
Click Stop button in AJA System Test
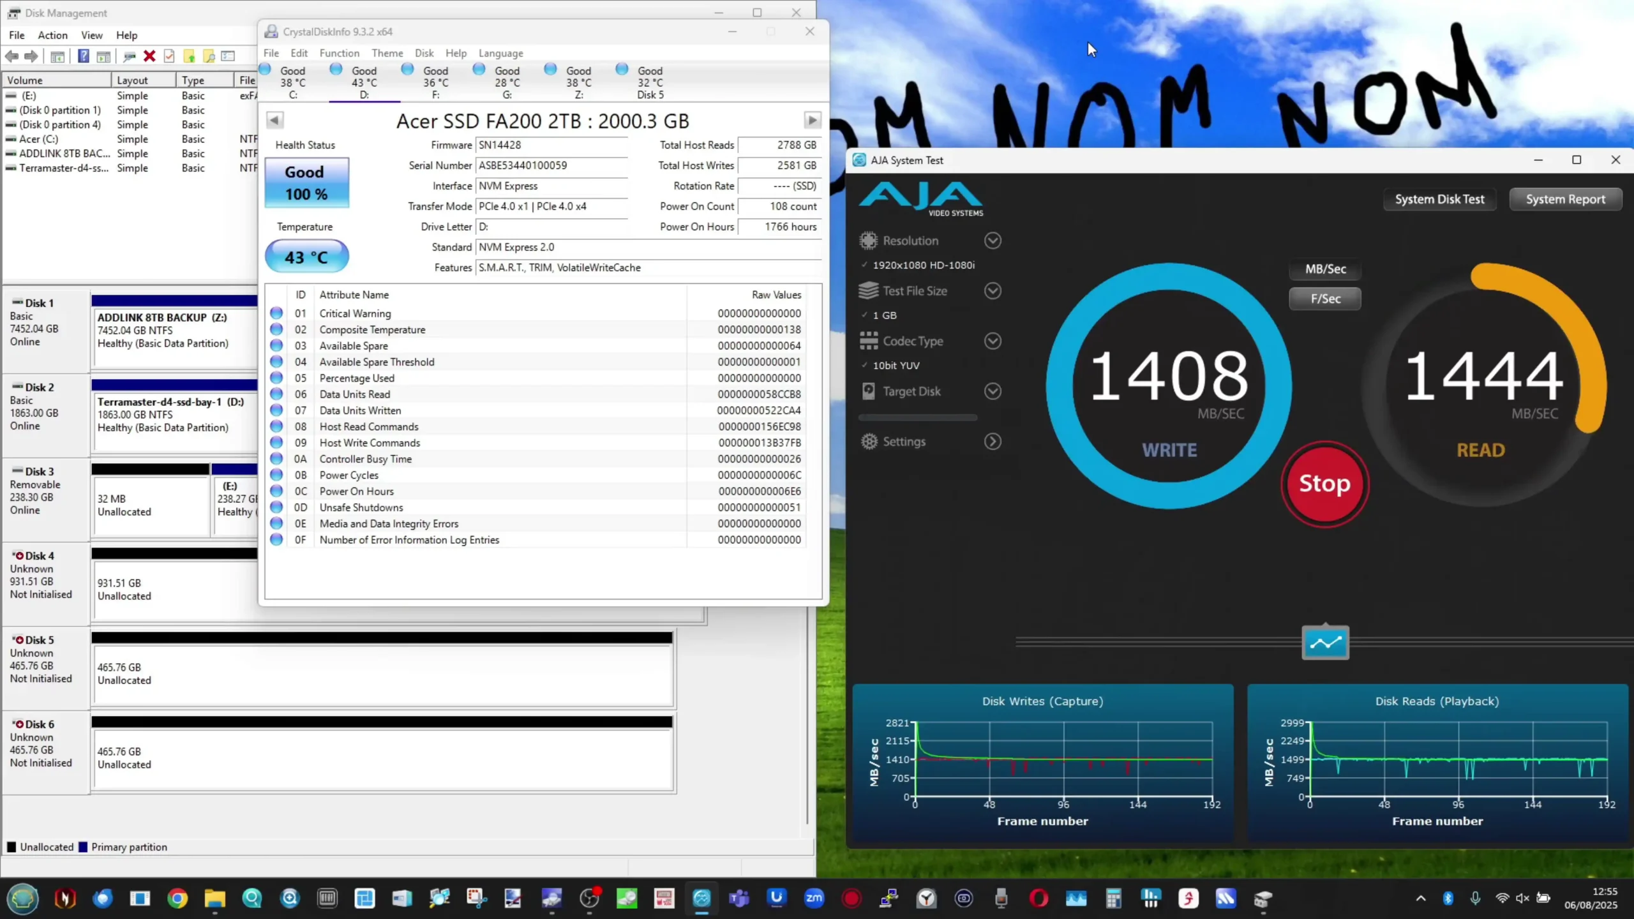click(1324, 484)
